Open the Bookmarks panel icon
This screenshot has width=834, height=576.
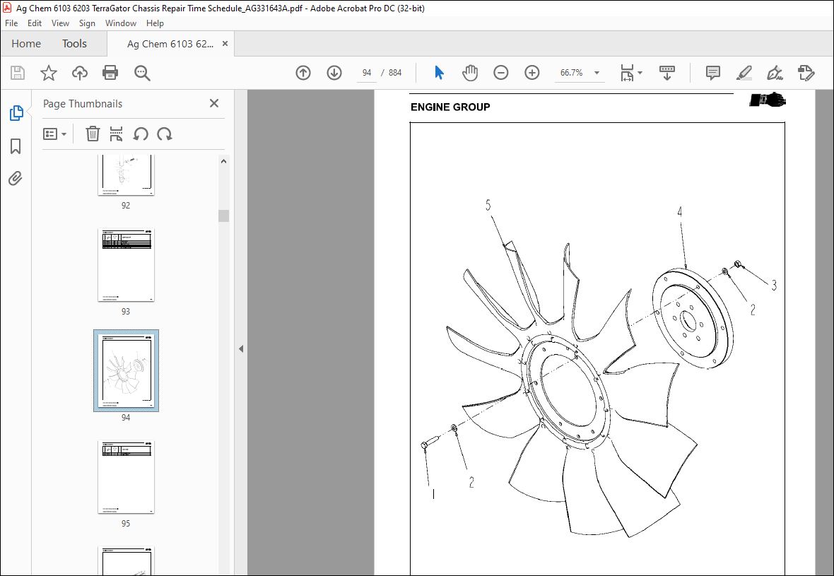click(16, 146)
